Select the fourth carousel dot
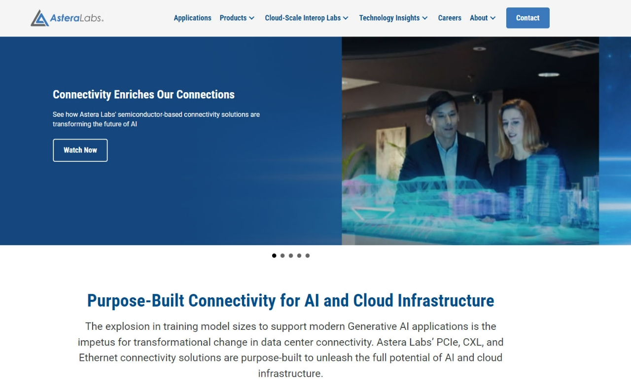 (x=299, y=255)
